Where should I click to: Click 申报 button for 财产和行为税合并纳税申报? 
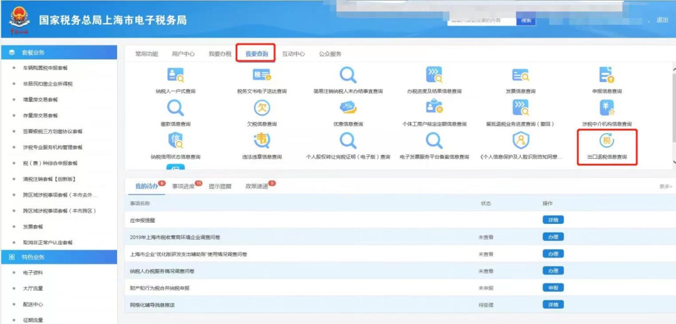(x=553, y=288)
